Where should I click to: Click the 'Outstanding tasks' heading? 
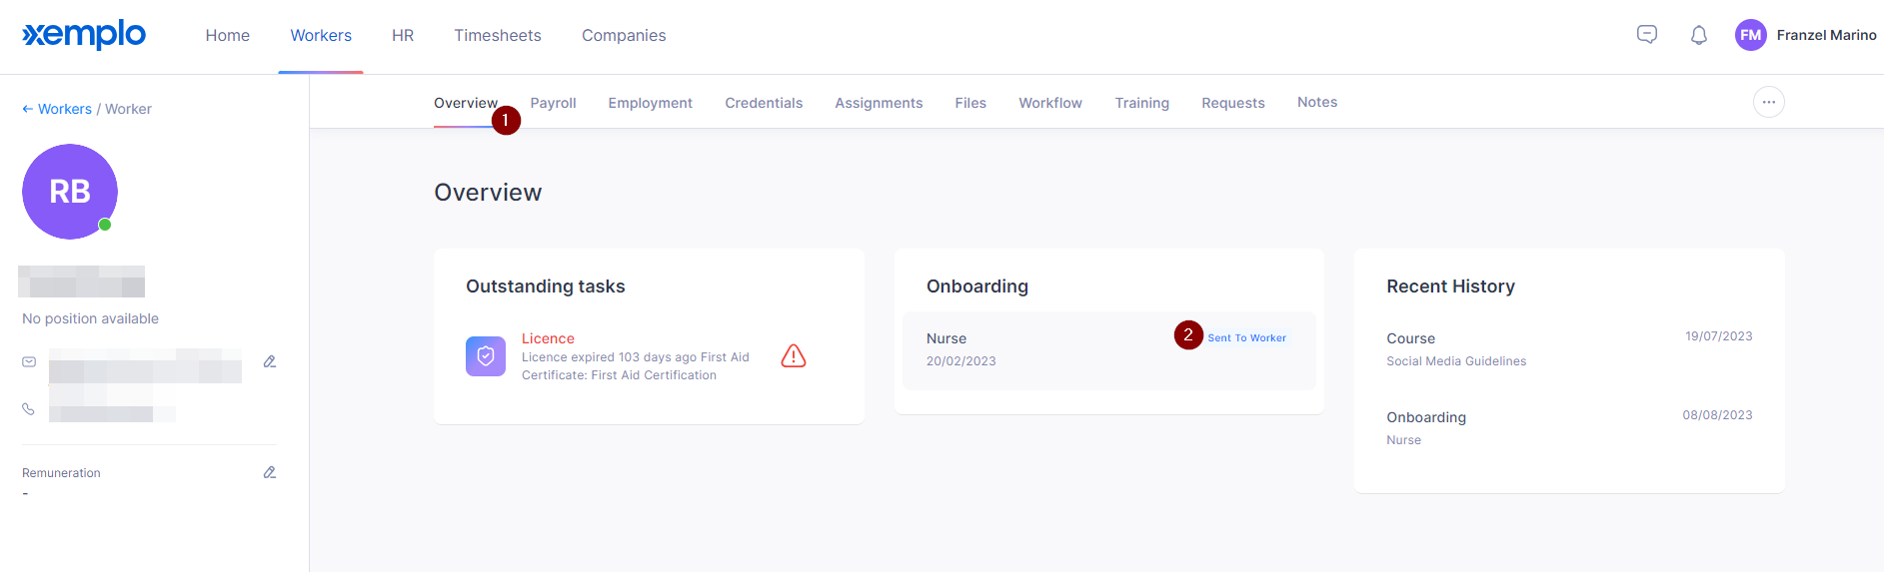pos(545,286)
